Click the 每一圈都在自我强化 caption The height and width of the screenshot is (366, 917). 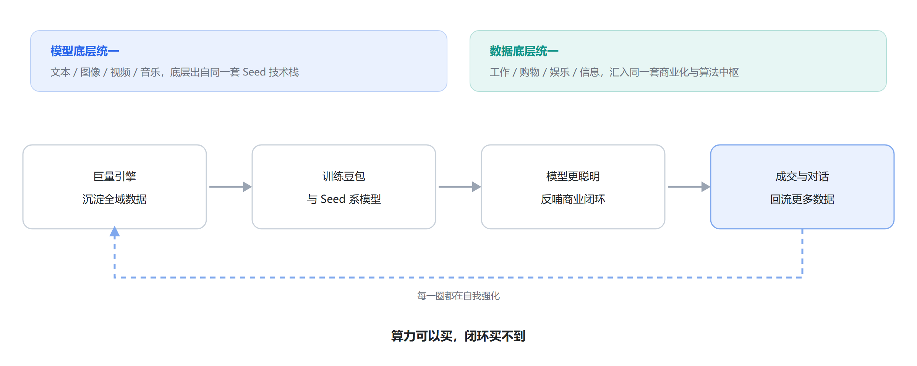point(458,296)
